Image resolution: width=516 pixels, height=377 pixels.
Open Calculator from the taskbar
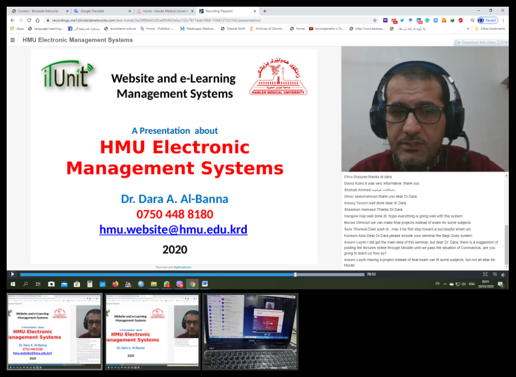click(x=90, y=284)
